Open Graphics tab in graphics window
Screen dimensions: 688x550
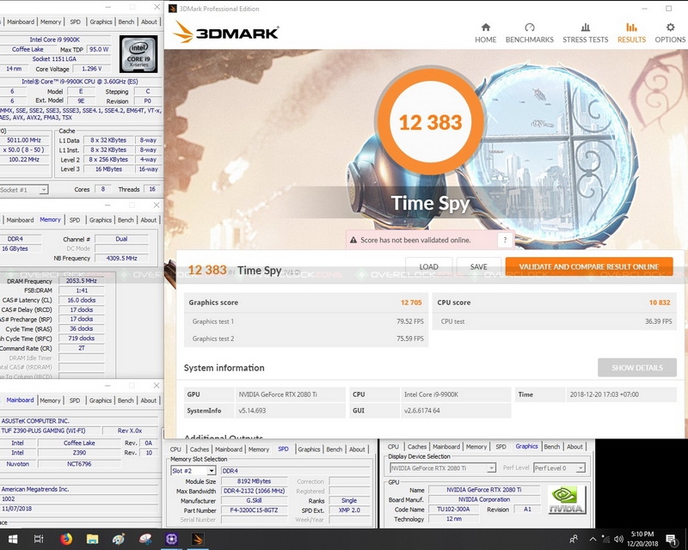click(526, 446)
